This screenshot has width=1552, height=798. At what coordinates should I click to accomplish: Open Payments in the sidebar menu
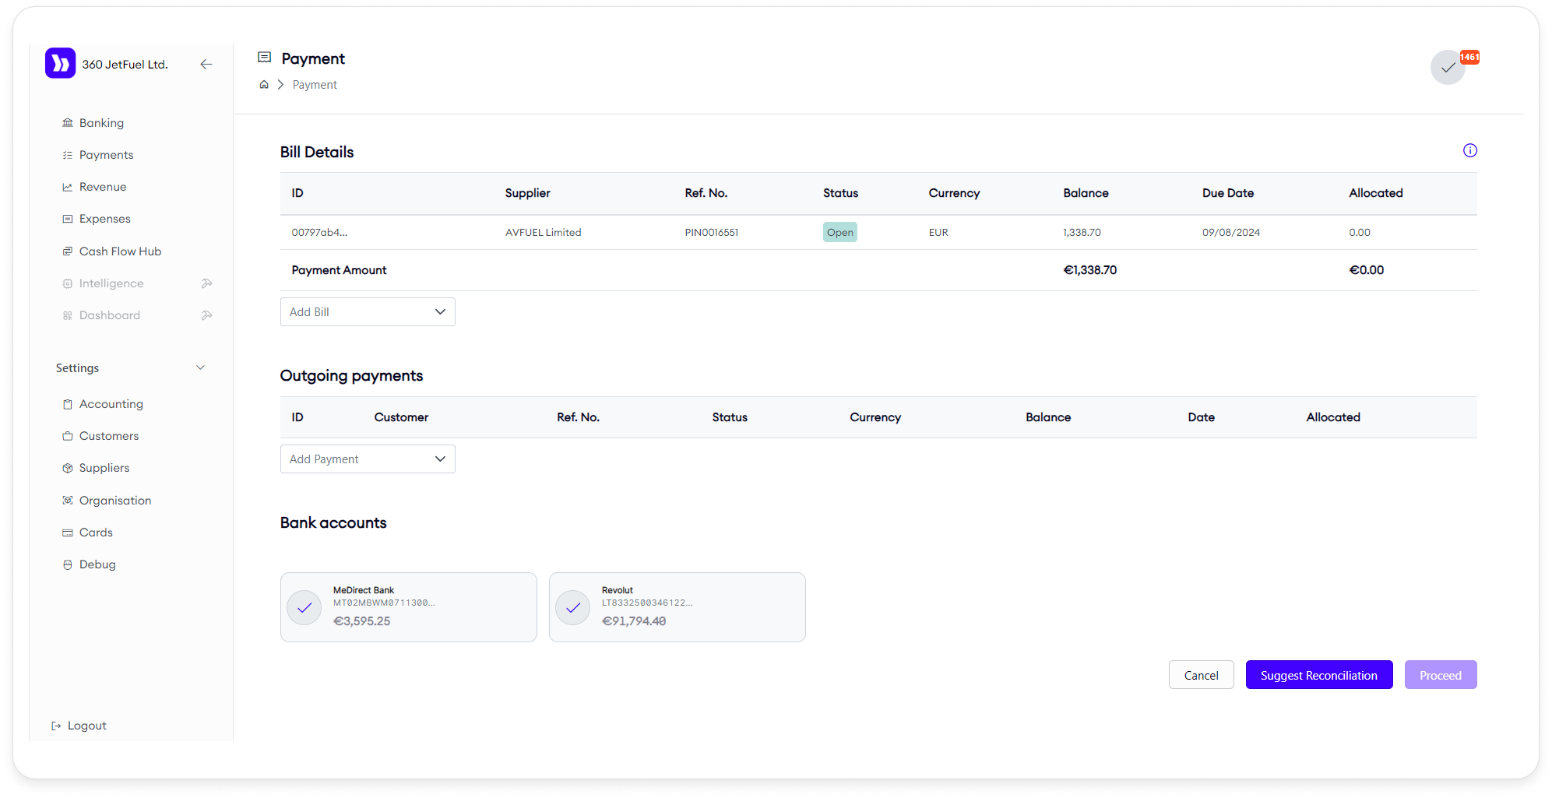click(106, 155)
